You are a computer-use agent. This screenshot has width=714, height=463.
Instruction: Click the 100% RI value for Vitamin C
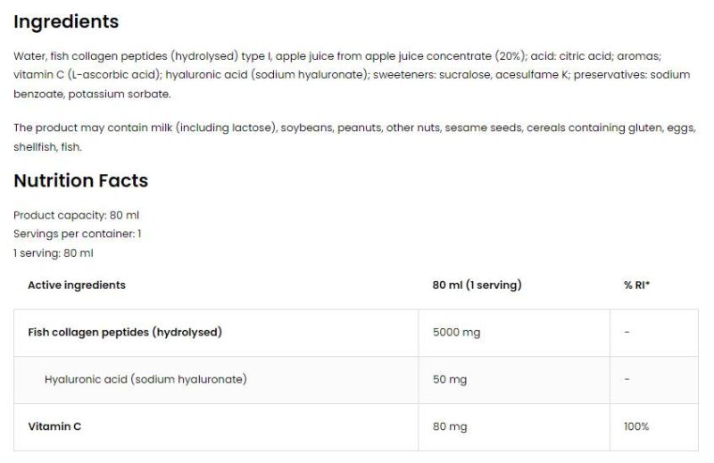[x=636, y=426]
